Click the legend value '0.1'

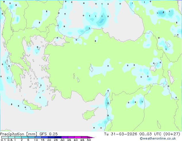3,140
